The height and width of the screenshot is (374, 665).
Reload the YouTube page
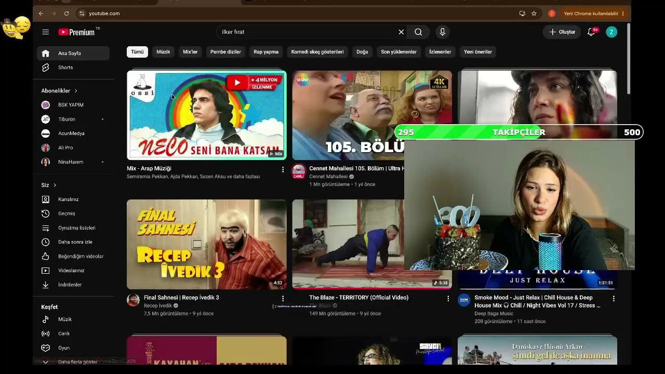[x=66, y=14]
